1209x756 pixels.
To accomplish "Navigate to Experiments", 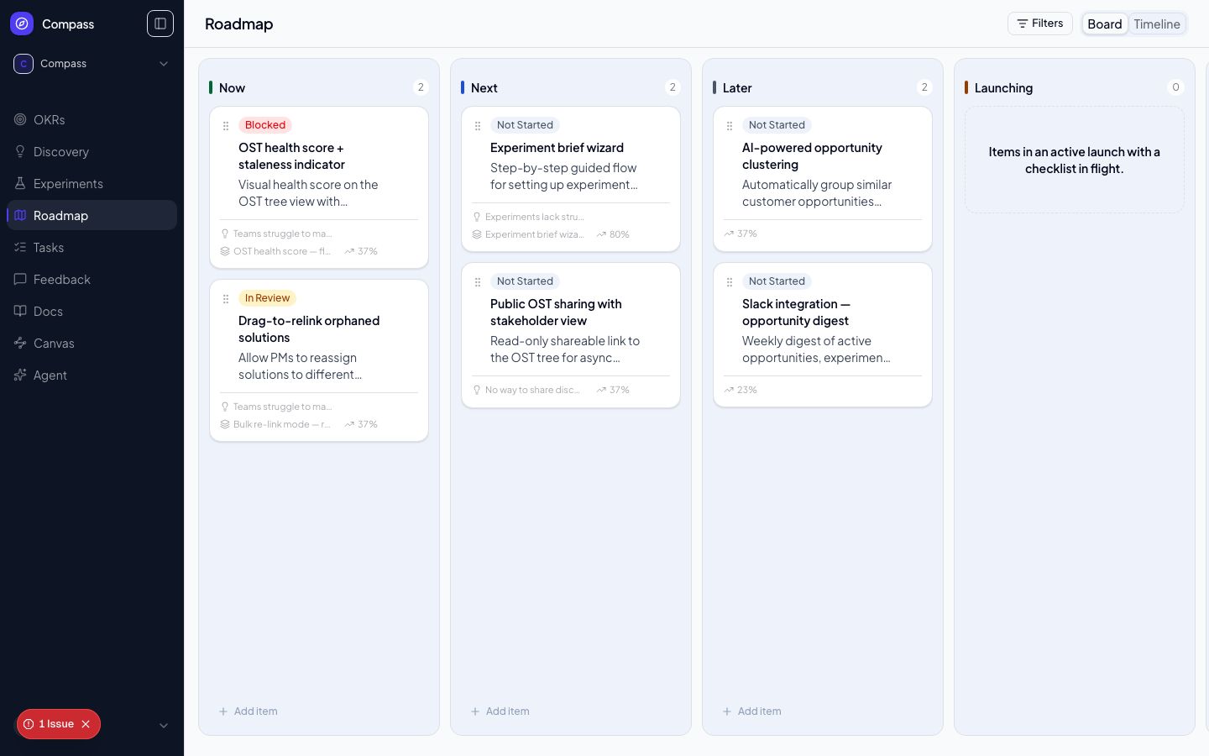I will click(x=92, y=183).
